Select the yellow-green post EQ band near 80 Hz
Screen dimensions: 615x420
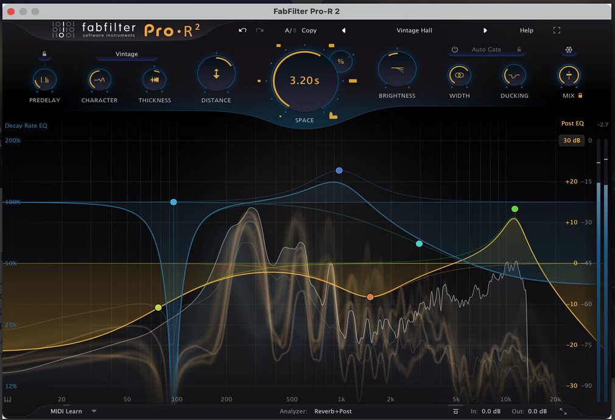[158, 307]
